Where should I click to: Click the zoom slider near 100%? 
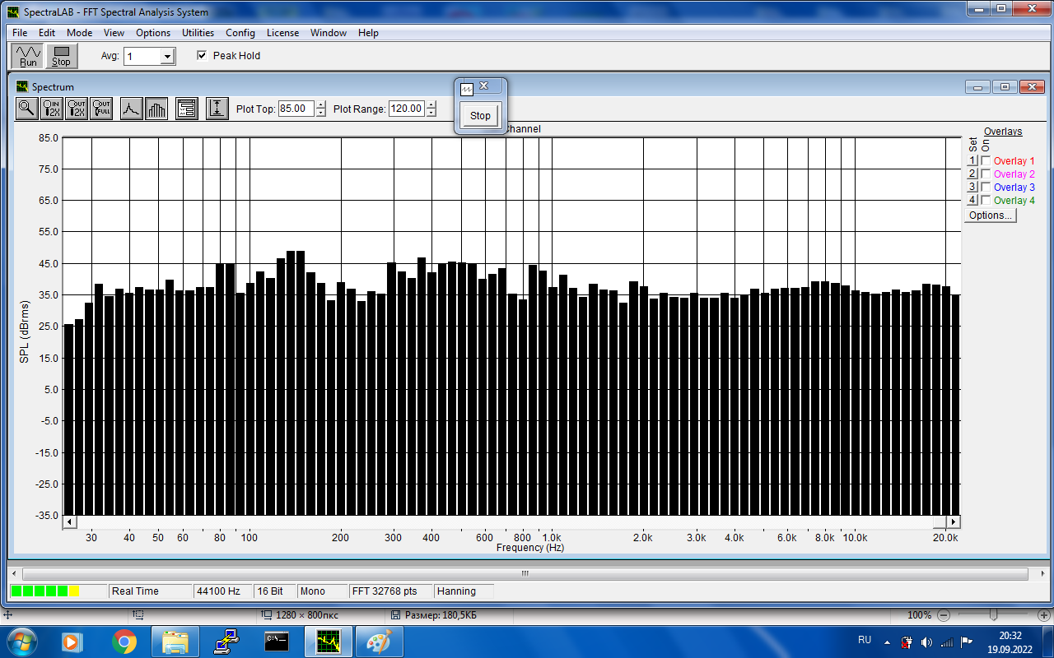994,614
